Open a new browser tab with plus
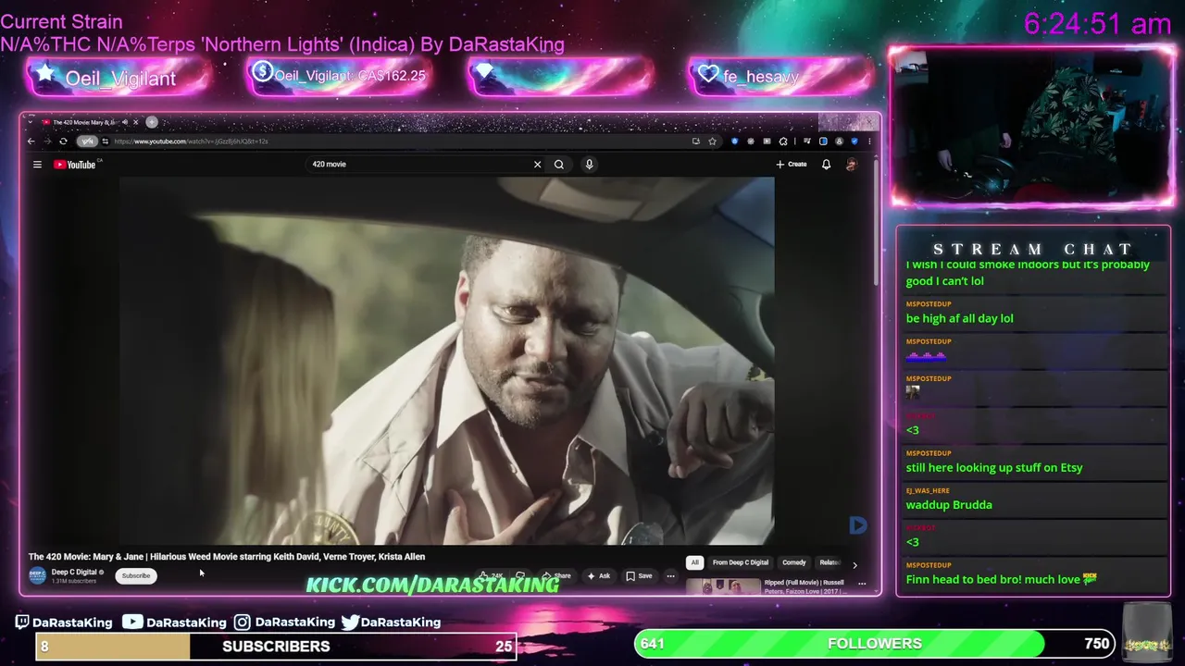1185x666 pixels. [x=152, y=122]
